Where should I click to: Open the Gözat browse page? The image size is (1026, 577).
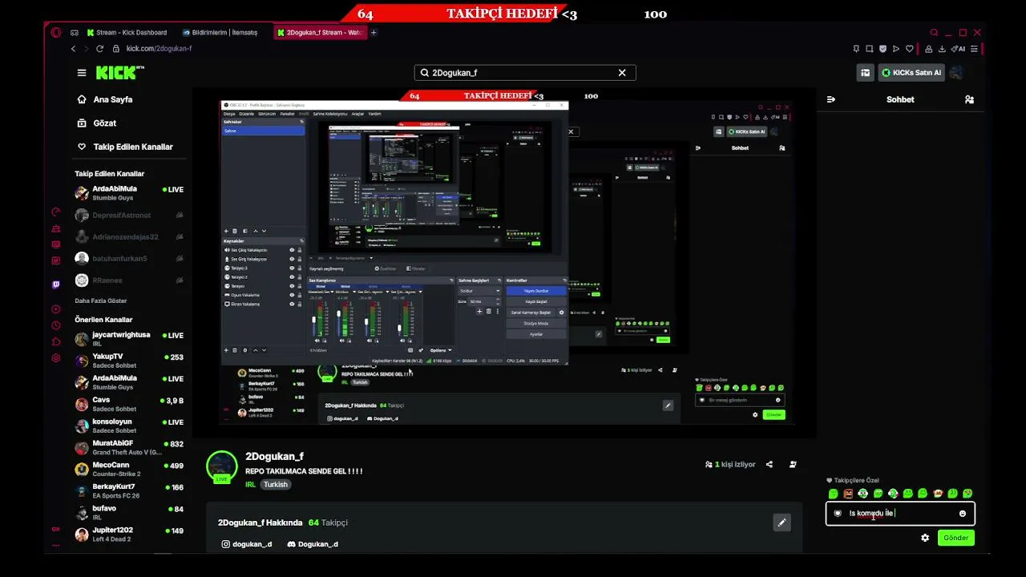[97, 123]
